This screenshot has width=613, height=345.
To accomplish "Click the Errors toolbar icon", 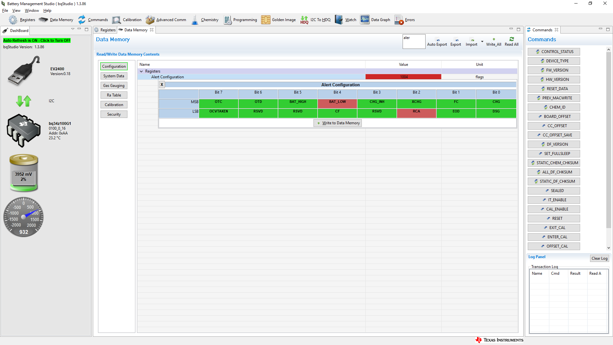I will [x=399, y=20].
